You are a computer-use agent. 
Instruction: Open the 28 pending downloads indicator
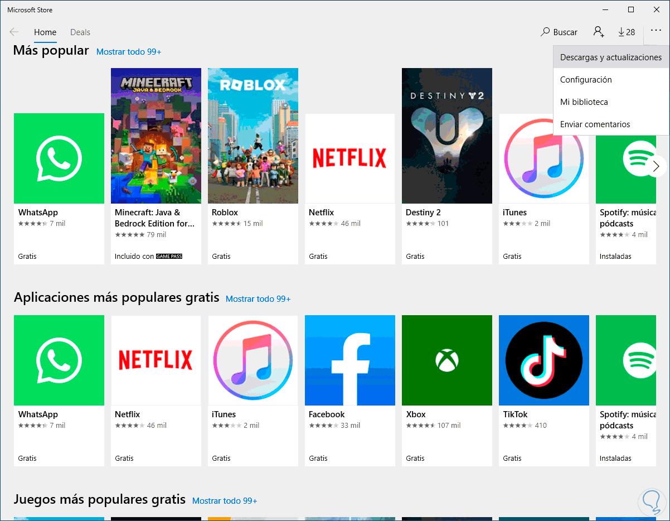tap(627, 32)
